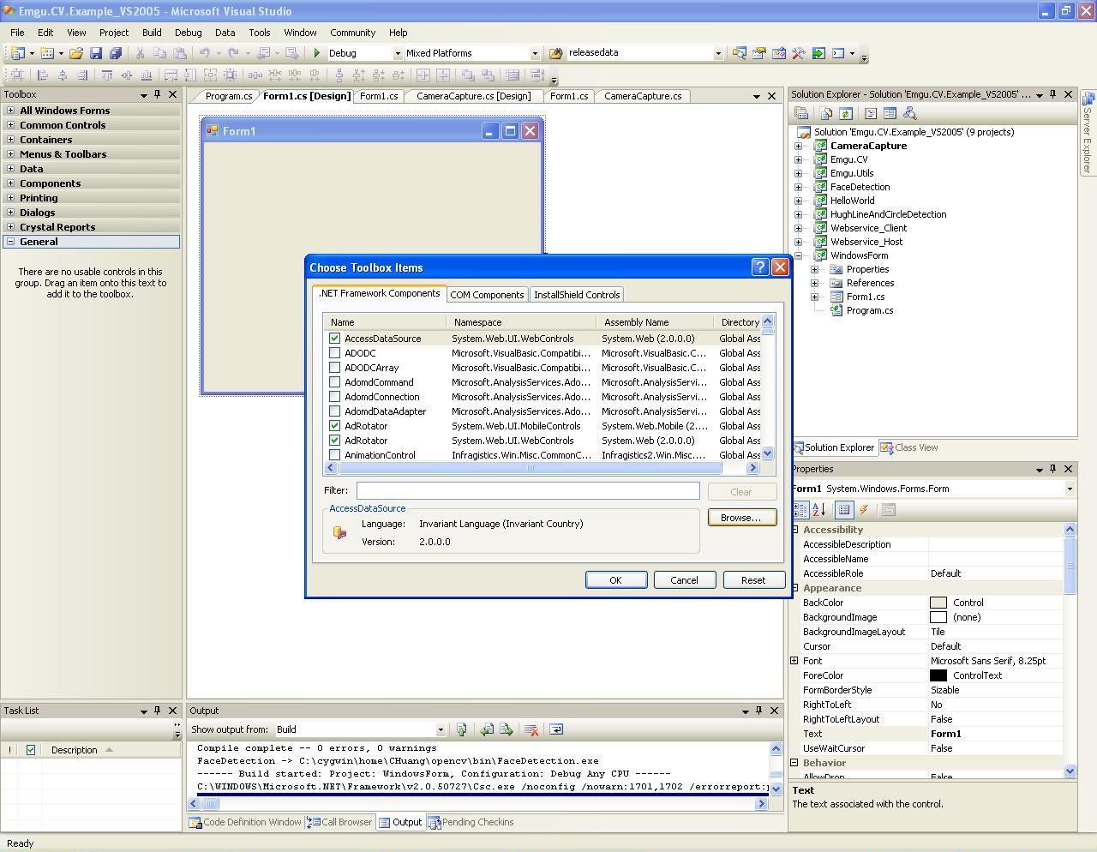1097x852 pixels.
Task: Expand the Font property
Action: click(x=794, y=661)
